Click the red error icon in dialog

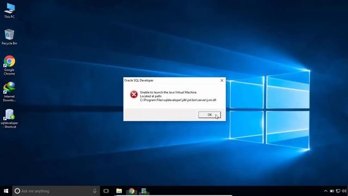coord(134,94)
